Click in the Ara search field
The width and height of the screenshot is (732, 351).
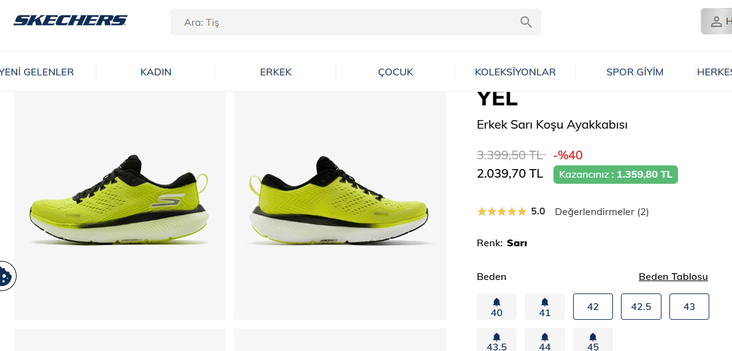[356, 22]
